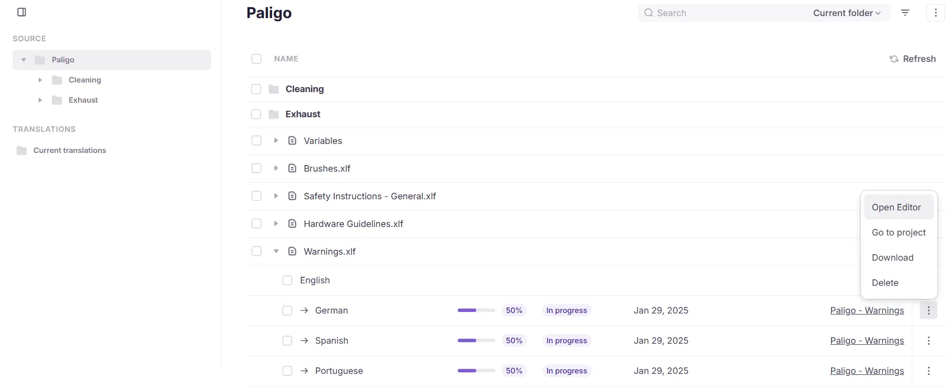Click the 50% badge for Spanish

click(514, 341)
